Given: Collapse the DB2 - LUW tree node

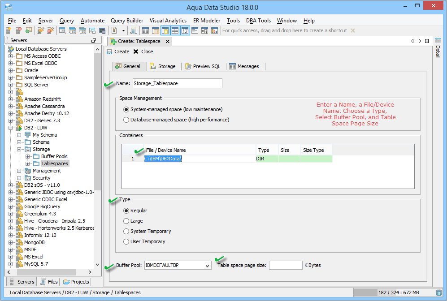Looking at the screenshot, I should [11, 128].
